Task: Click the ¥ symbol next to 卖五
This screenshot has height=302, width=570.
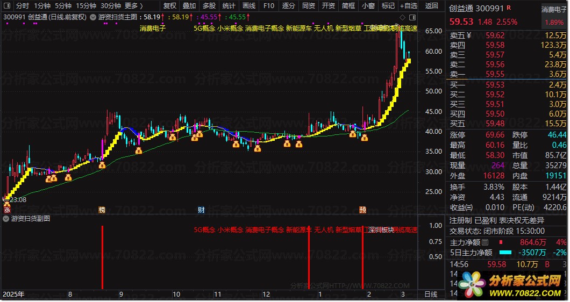Action: (x=468, y=35)
